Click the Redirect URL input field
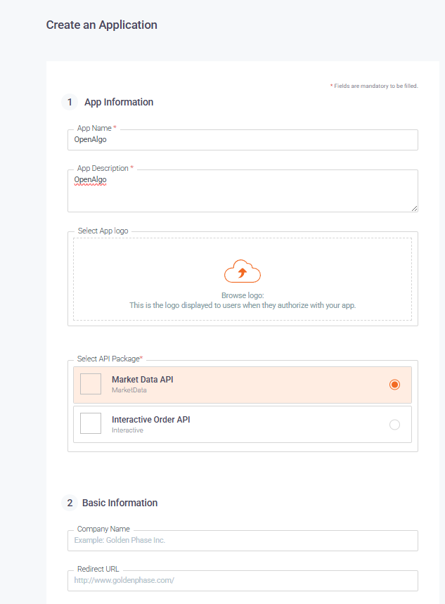Screen dimensions: 445x604 [243, 581]
